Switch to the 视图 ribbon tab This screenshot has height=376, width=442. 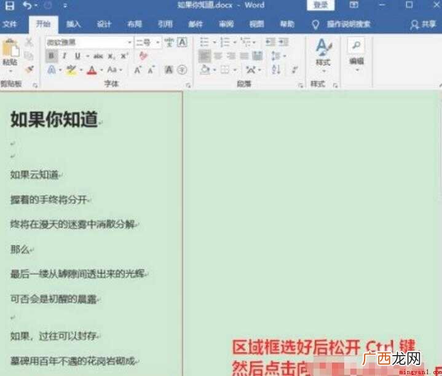click(256, 24)
